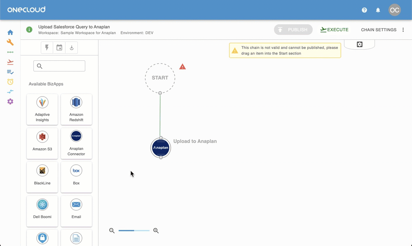The height and width of the screenshot is (246, 412).
Task: Click the canvas zoom slider
Action: (x=134, y=230)
